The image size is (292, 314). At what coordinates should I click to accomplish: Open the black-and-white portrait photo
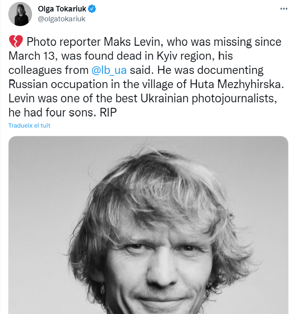coord(148,225)
